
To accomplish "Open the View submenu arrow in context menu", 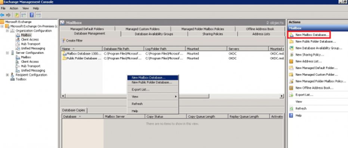I will (x=175, y=97).
